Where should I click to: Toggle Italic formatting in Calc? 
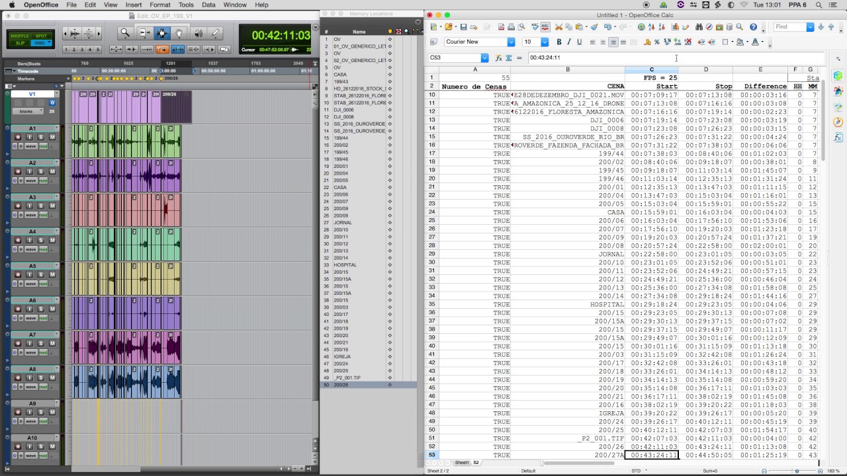pos(569,42)
